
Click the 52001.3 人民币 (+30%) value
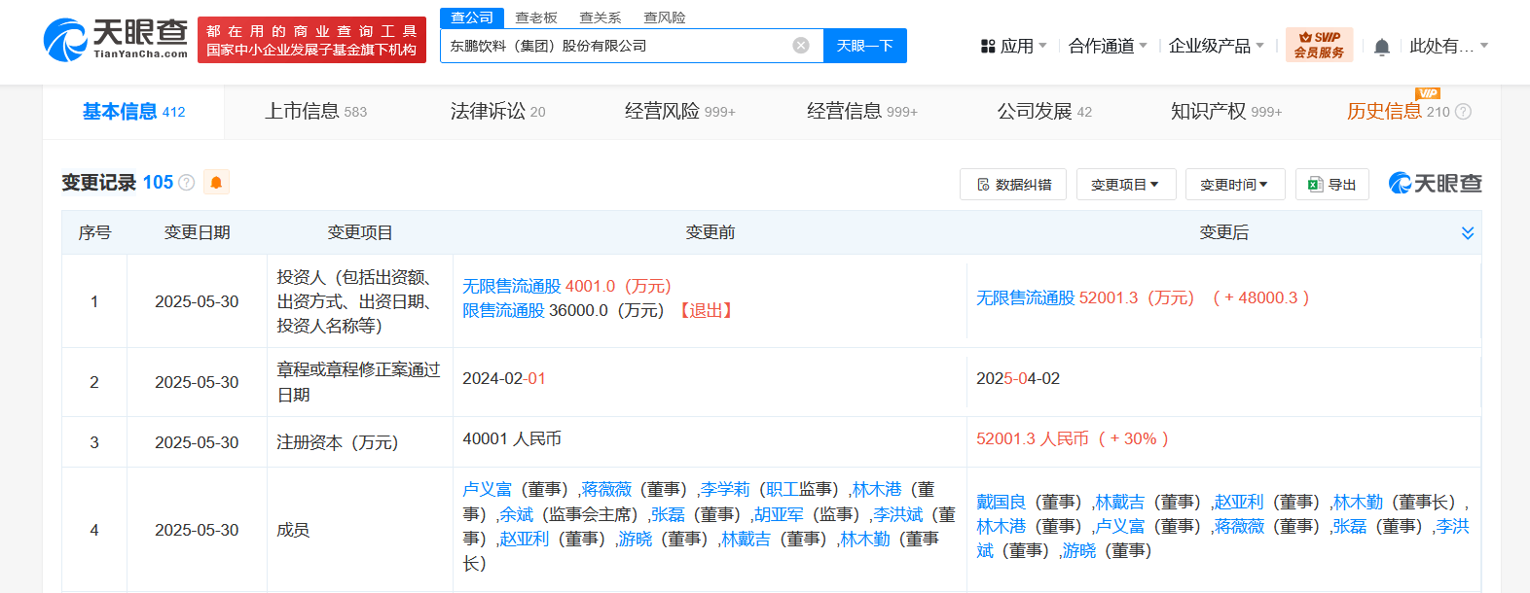1073,438
